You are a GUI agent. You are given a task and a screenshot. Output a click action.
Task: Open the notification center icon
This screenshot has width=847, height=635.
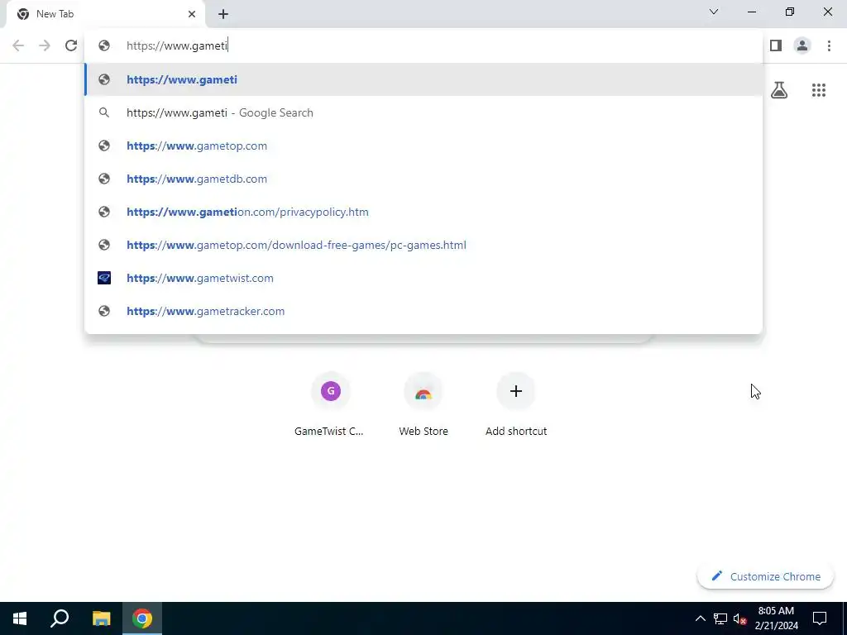tap(820, 618)
